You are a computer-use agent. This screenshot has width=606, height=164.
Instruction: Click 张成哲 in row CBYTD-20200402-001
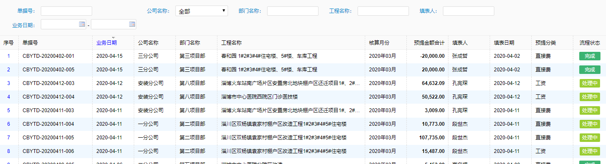coord(460,56)
